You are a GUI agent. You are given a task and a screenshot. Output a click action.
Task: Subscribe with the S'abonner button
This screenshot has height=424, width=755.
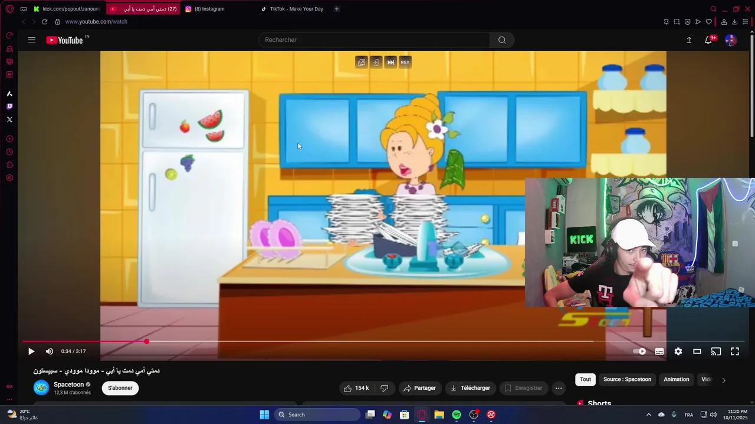[x=120, y=388]
